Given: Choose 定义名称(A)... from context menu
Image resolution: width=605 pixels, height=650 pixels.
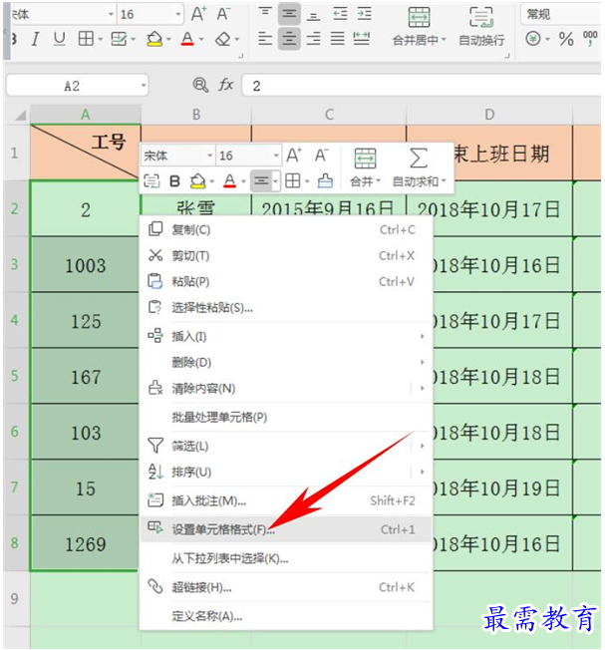Looking at the screenshot, I should pos(286,616).
